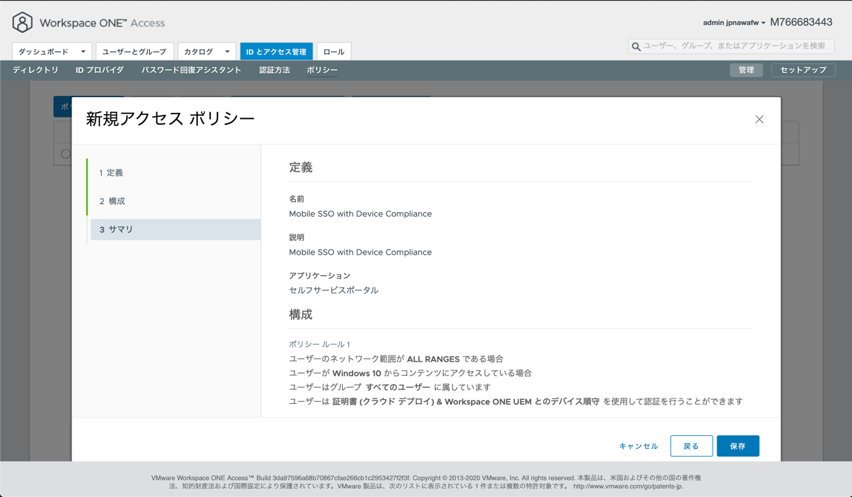Screen dimensions: 852x497
Task: Select the radio button behind the dialog
Action: click(66, 154)
